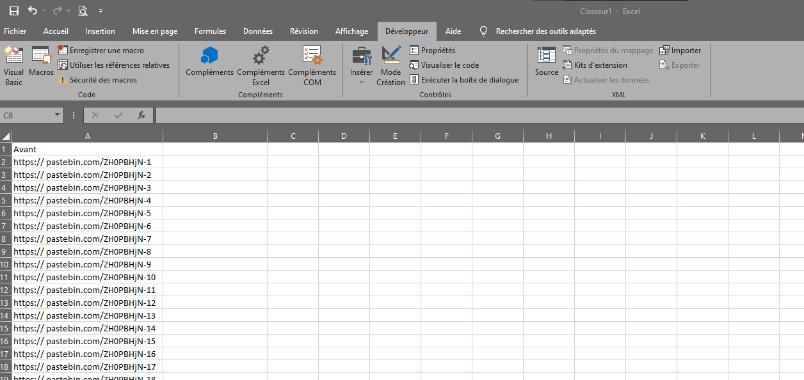
Task: Select the cell with pastebin.com/ZH0PBHjN-7
Action: click(x=87, y=239)
